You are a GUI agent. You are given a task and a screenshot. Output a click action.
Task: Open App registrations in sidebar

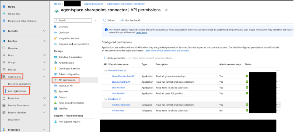17,91
